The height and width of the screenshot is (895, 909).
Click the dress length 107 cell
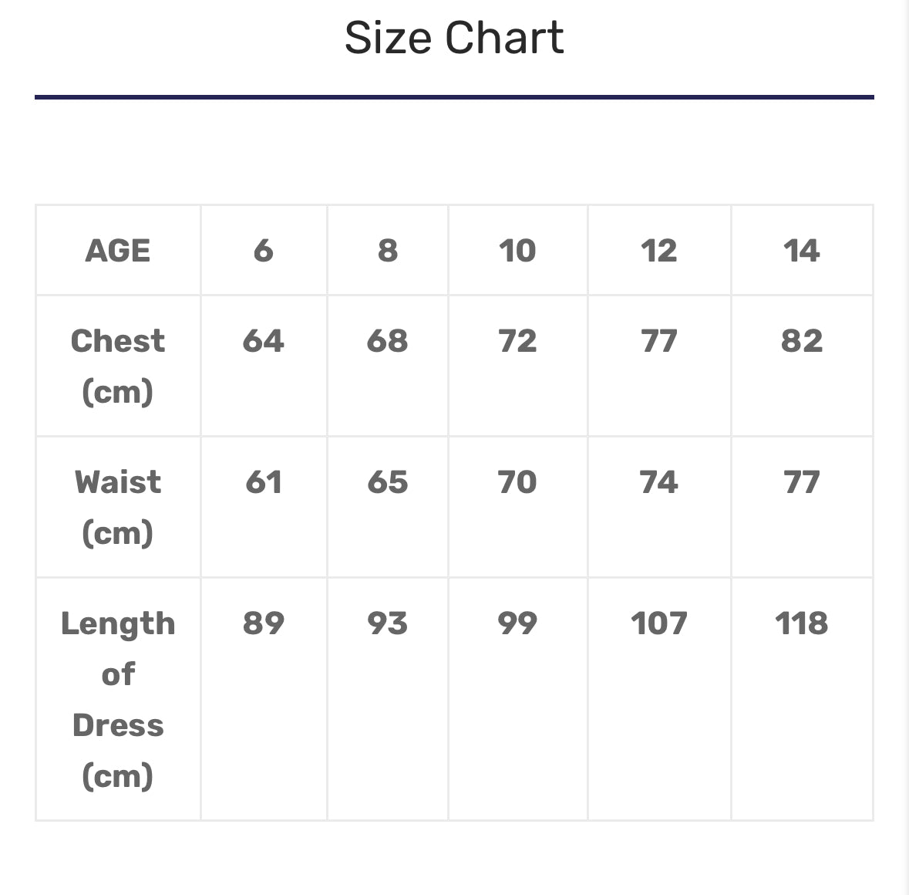(x=659, y=623)
